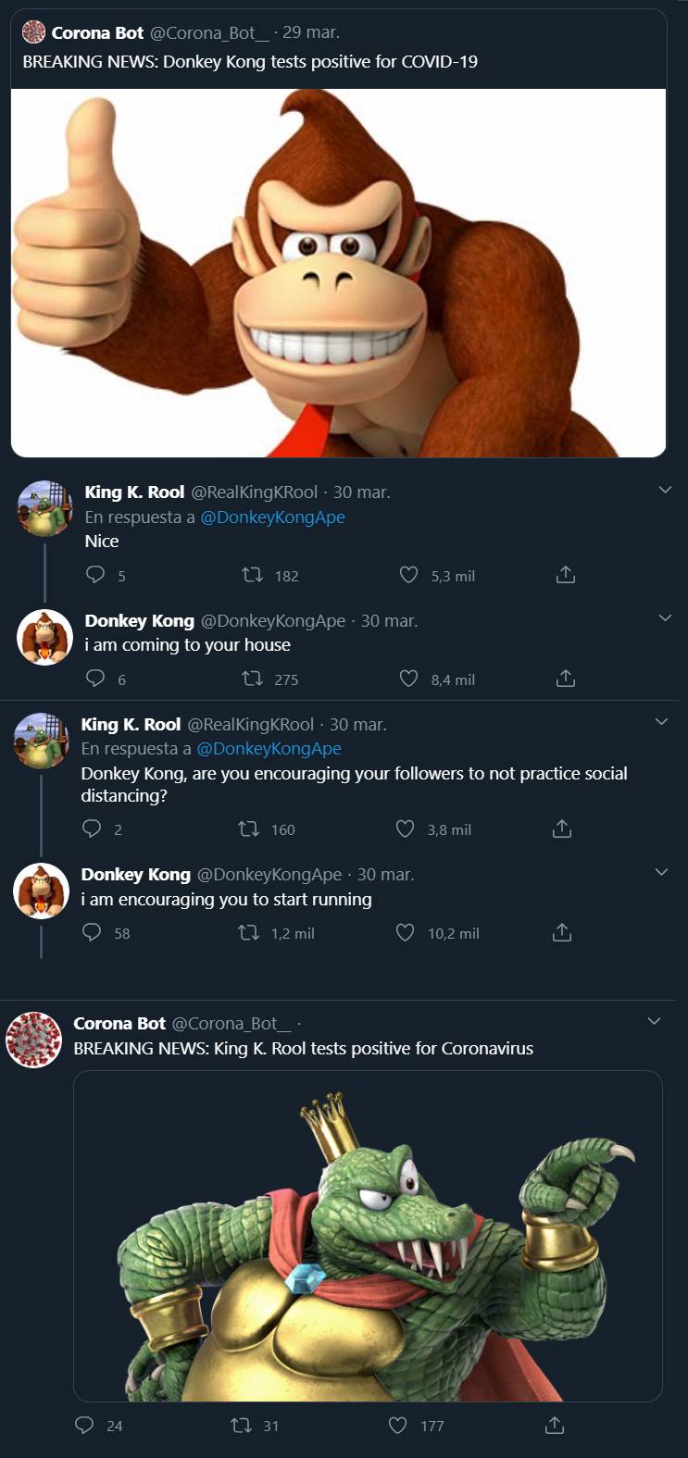The image size is (688, 1458).
Task: View the Donkey Kong thumbs-up image
Action: pos(338,272)
